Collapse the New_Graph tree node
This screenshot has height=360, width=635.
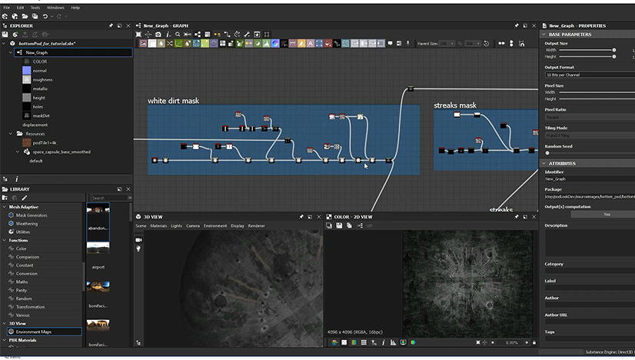point(11,52)
